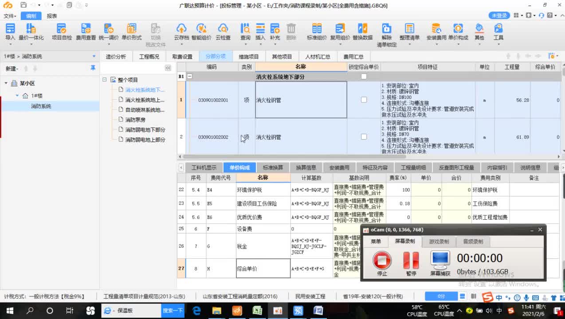
Task: Click the 插入 insert icon
Action: (x=260, y=32)
